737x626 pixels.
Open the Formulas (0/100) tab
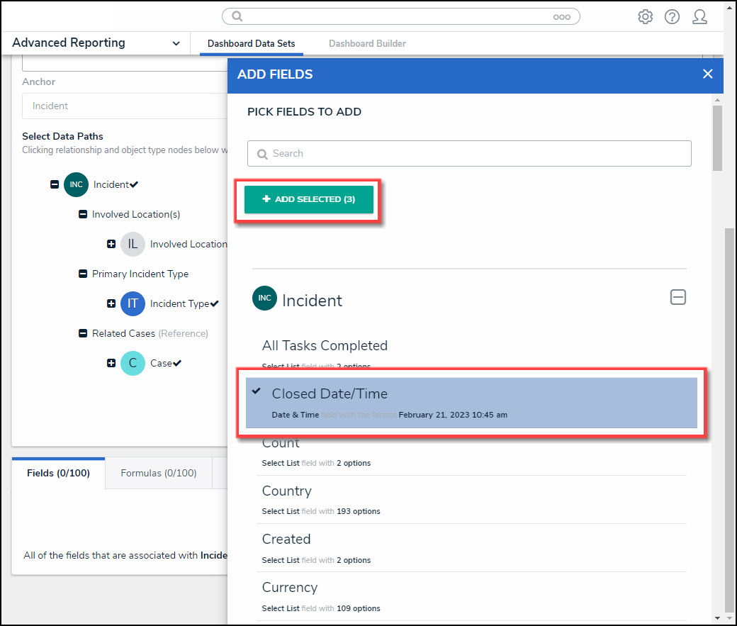[158, 473]
